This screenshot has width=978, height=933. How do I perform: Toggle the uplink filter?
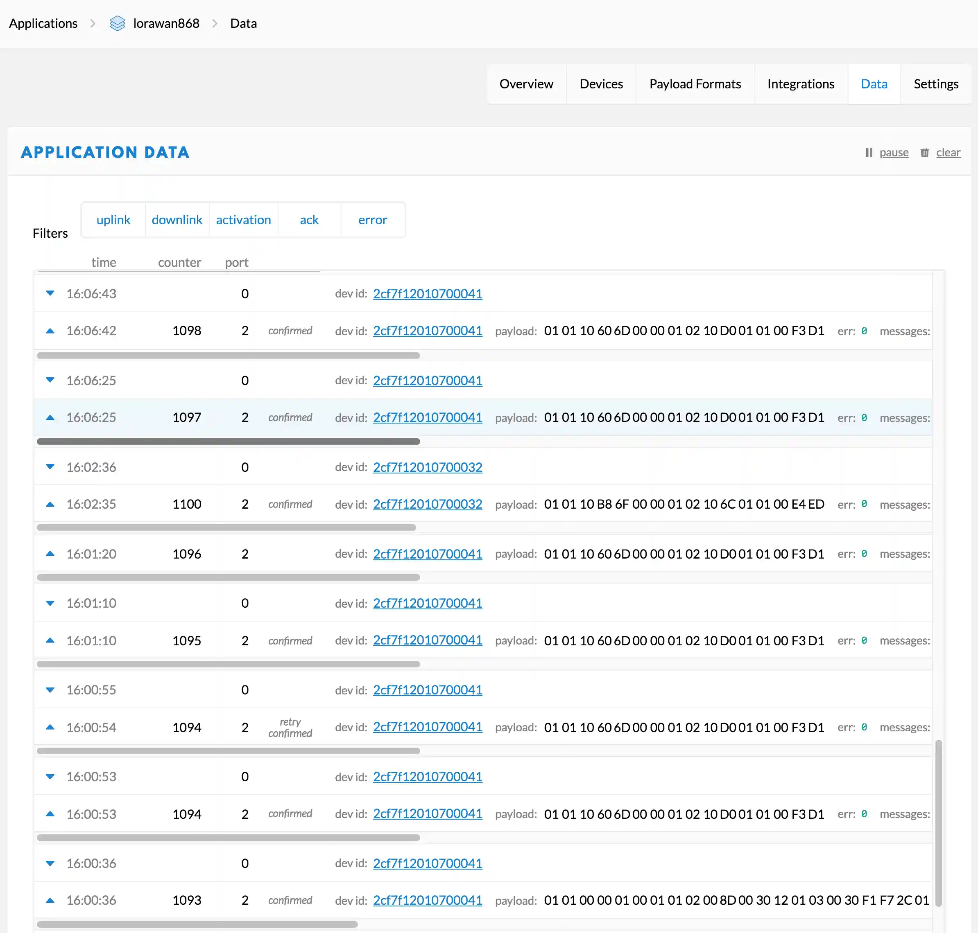click(113, 220)
